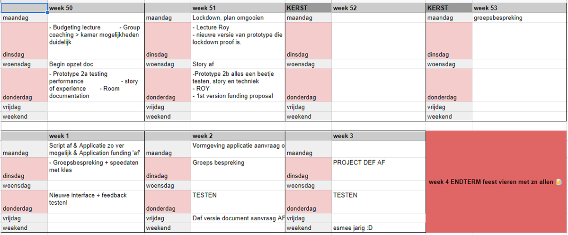This screenshot has width=568, height=235.
Task: Click the Prototype 2a testing performance cell
Action: coord(96,85)
